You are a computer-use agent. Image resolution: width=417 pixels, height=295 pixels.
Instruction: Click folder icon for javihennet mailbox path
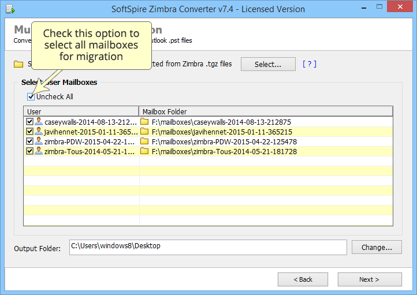point(144,132)
